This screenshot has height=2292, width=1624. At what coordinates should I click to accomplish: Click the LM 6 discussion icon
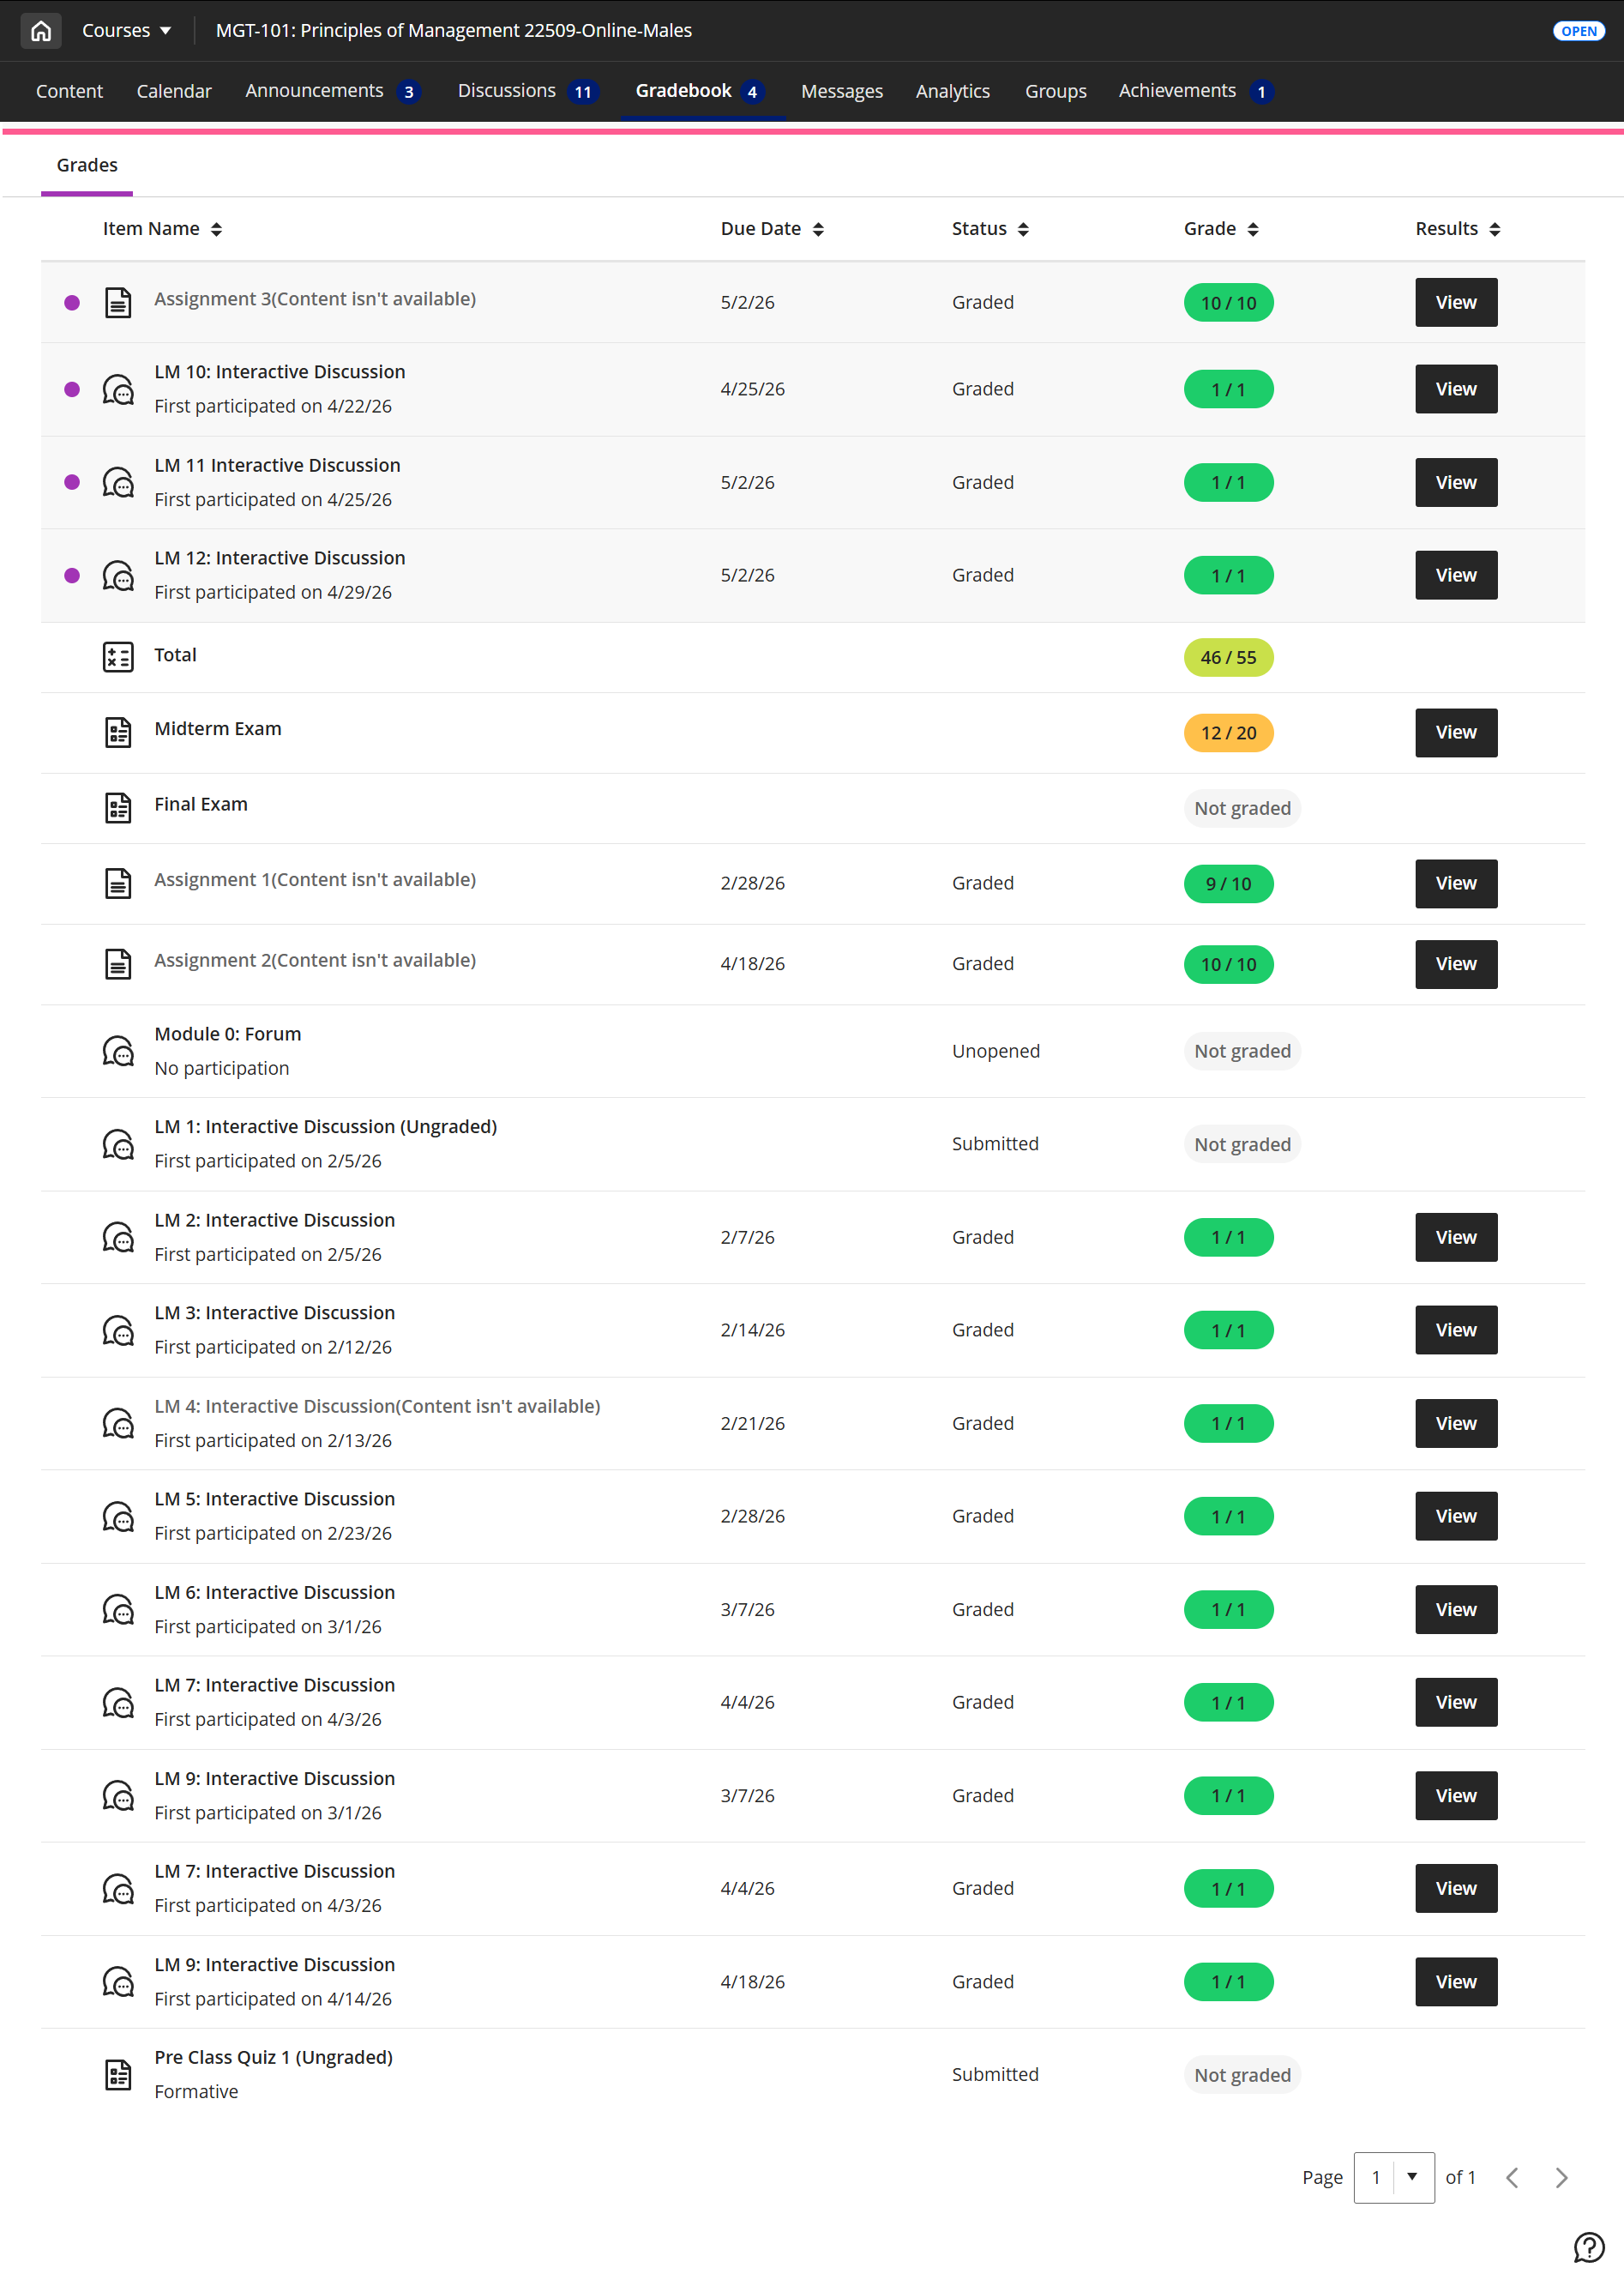tap(118, 1608)
